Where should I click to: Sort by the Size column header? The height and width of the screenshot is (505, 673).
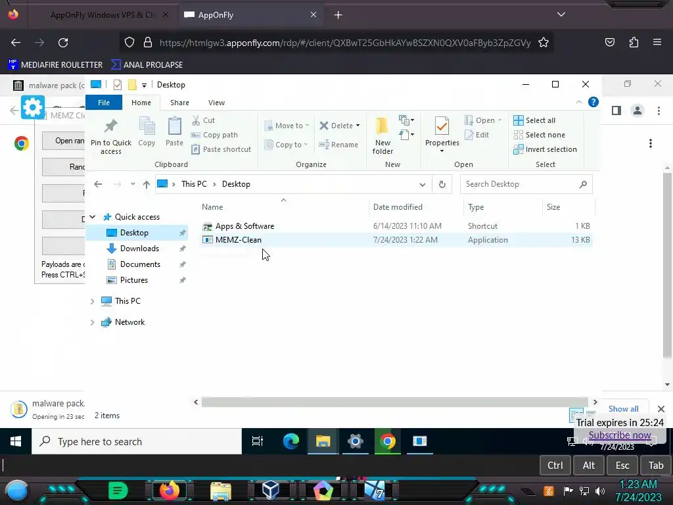pos(553,207)
